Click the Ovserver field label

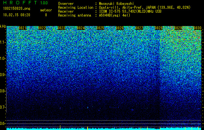[x=66, y=4]
